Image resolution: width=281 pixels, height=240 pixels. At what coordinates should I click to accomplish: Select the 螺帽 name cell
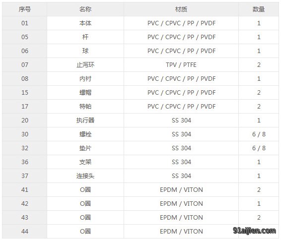[85, 93]
